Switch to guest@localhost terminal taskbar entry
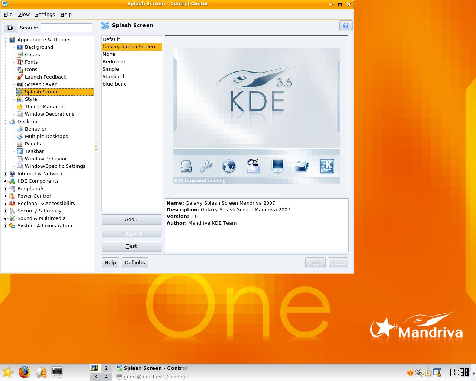 (x=152, y=377)
